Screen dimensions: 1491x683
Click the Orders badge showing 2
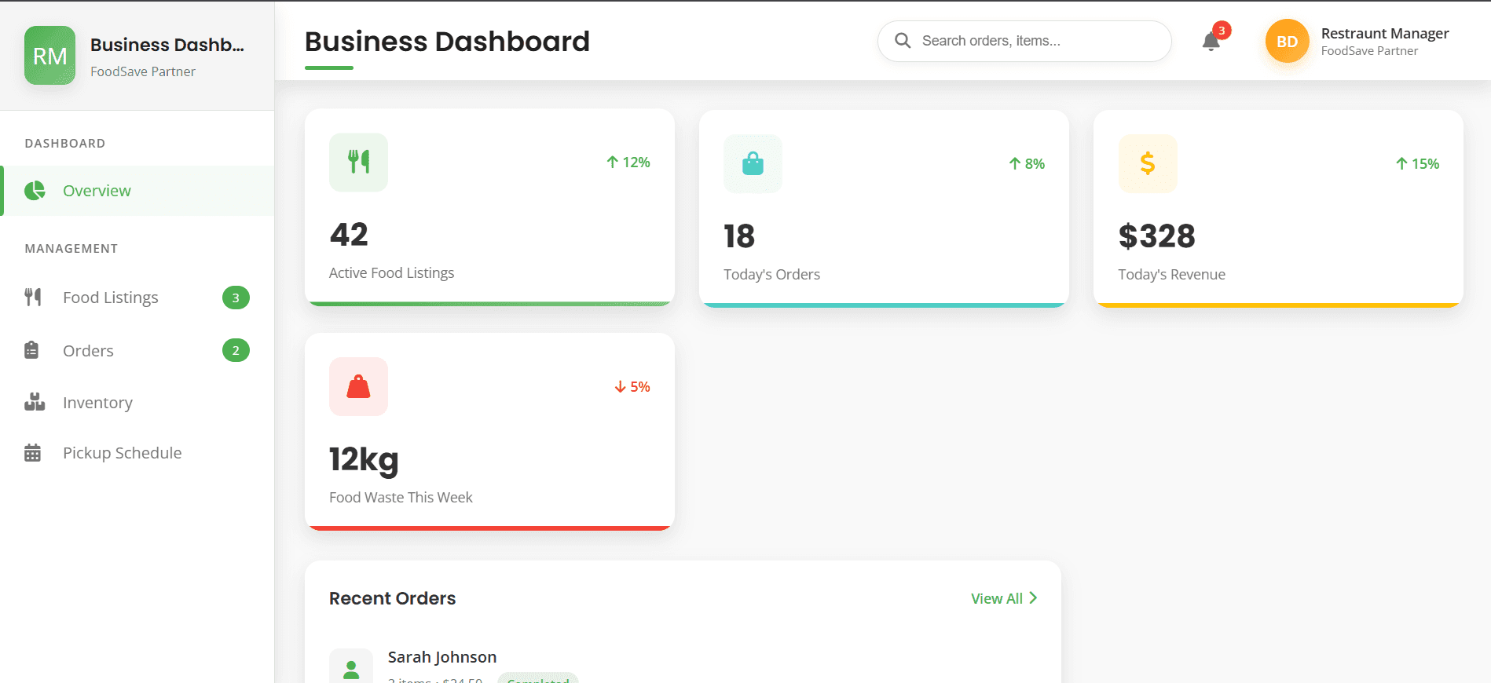236,350
